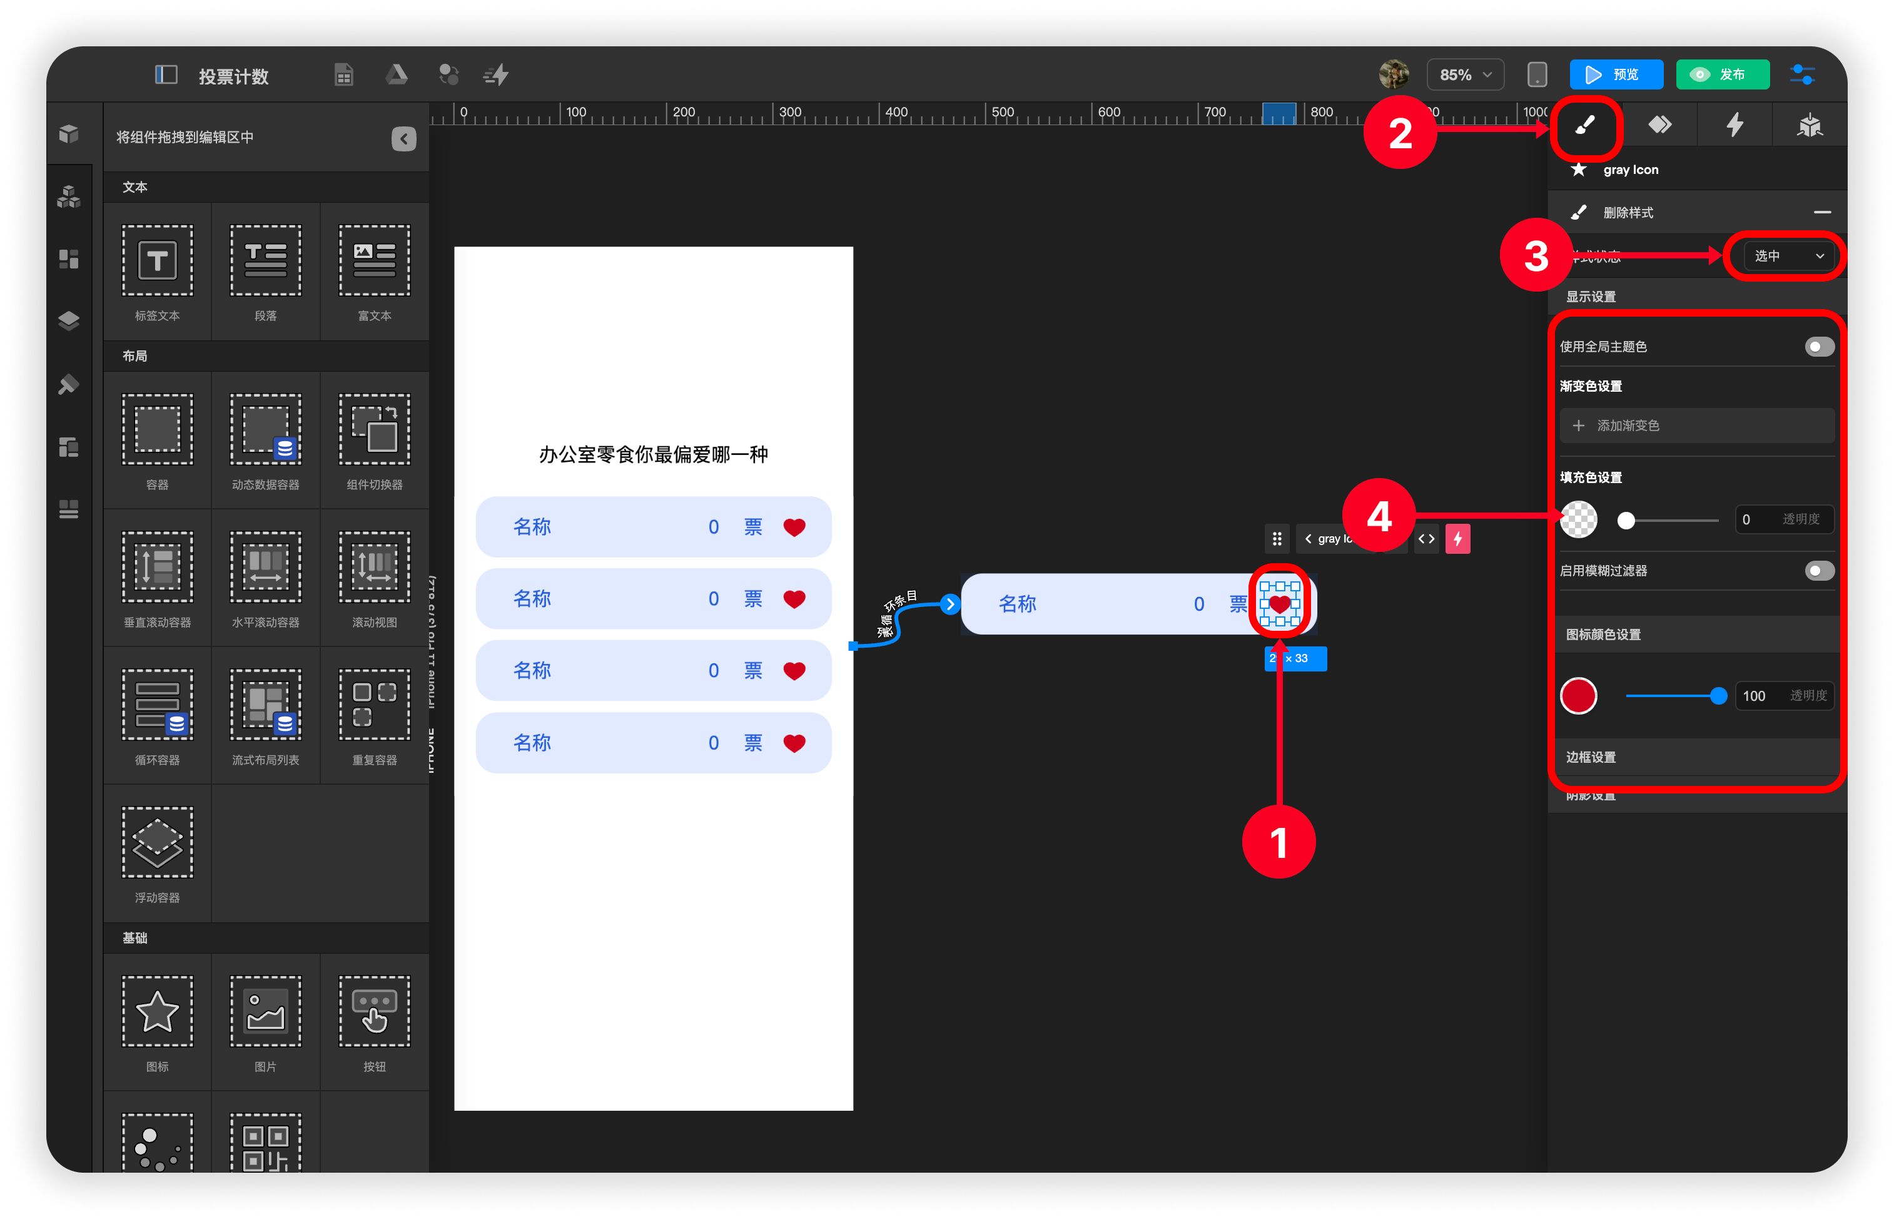
Task: Switch to the double-diamond properties tab
Action: [1660, 125]
